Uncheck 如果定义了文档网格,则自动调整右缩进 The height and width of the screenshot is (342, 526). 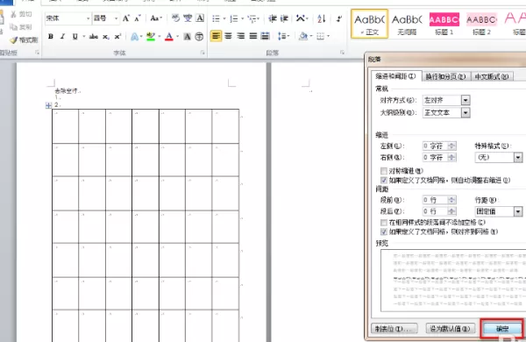point(384,181)
